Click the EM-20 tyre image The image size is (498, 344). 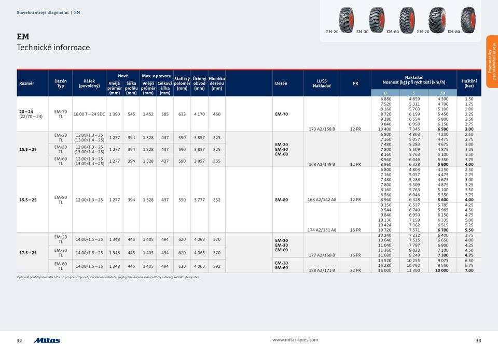tap(346, 20)
